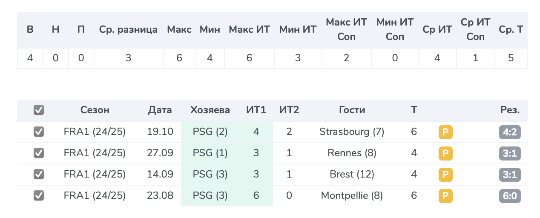Uncheck the 27.09 Rennes match checkbox

click(x=39, y=153)
